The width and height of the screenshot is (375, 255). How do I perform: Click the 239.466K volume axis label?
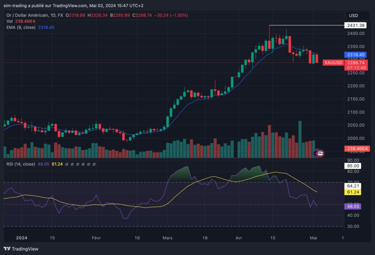click(357, 149)
